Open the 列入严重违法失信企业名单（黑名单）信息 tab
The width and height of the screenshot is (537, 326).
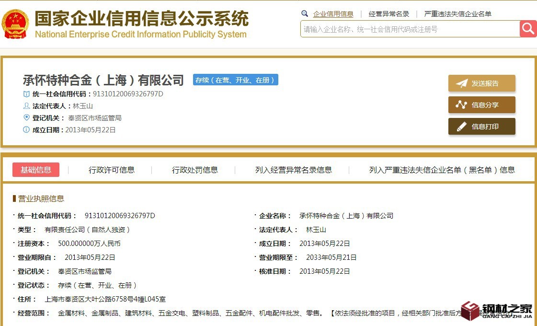tap(442, 170)
